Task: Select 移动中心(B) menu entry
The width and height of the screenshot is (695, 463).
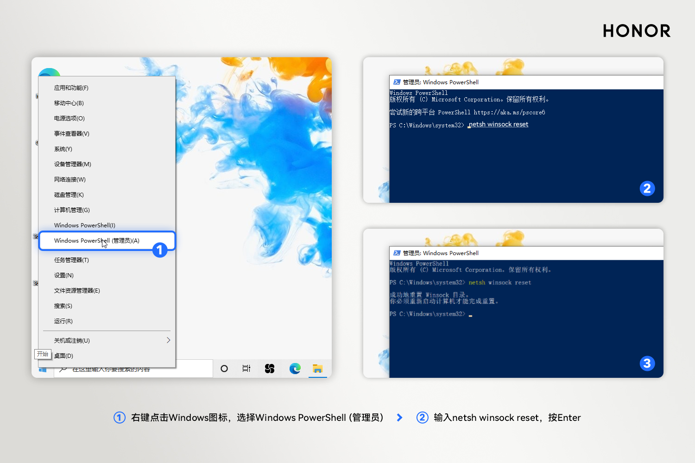Action: click(x=107, y=103)
